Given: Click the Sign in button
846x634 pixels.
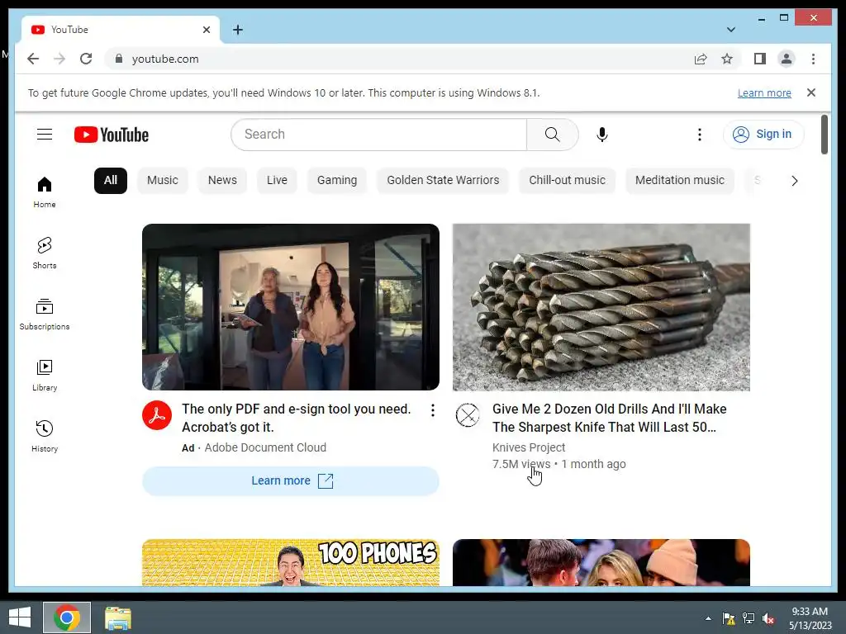Looking at the screenshot, I should pyautogui.click(x=763, y=135).
